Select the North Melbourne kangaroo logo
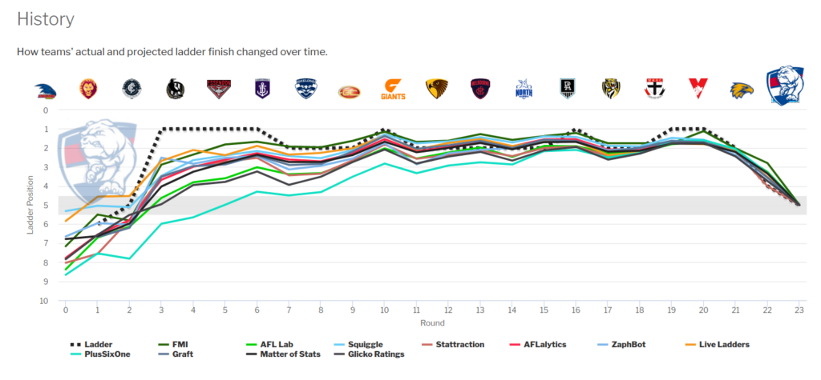This screenshot has height=380, width=821. pos(524,89)
